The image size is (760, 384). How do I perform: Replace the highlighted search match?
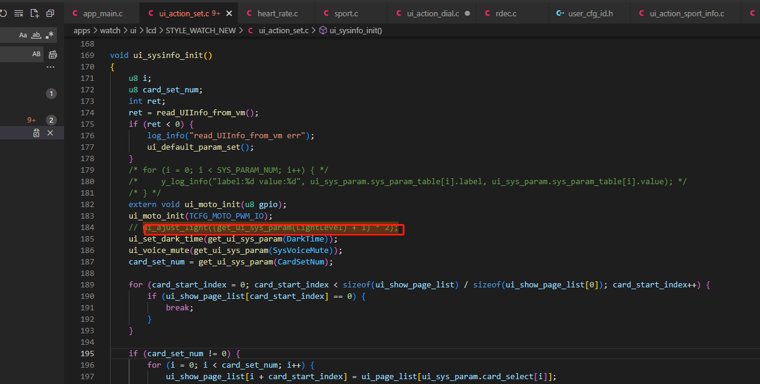coord(37,133)
